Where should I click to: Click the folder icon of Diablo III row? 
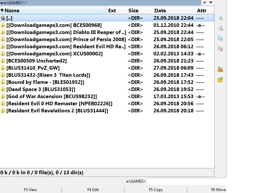pos(3,32)
